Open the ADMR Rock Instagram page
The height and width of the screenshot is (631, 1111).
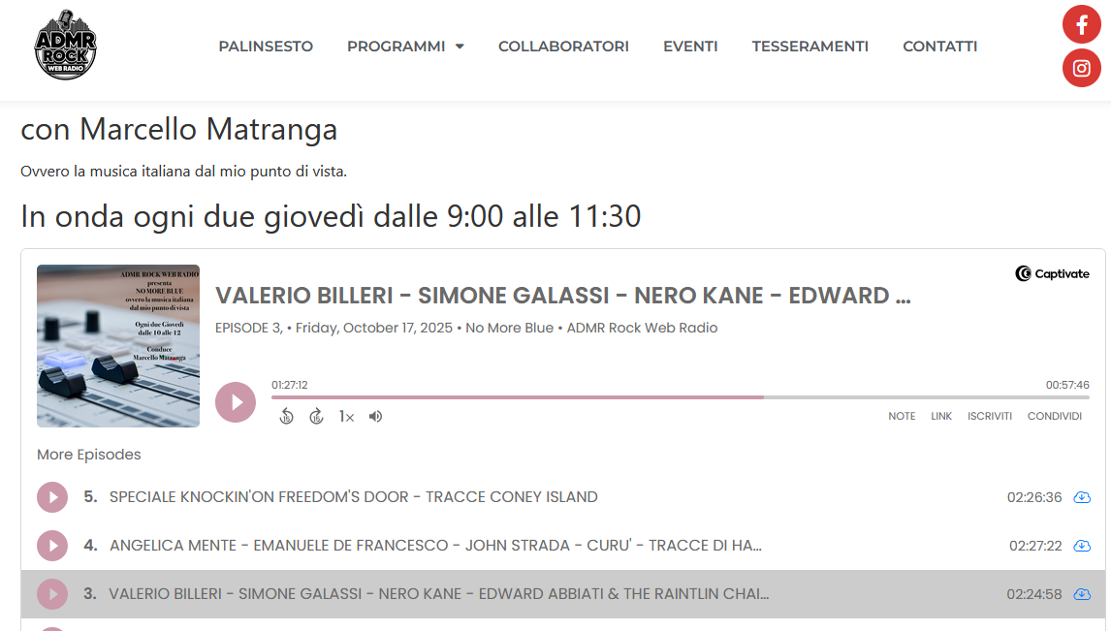[x=1081, y=68]
